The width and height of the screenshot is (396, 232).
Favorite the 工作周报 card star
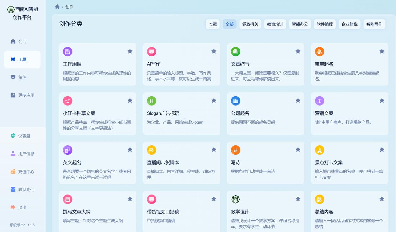130,51
